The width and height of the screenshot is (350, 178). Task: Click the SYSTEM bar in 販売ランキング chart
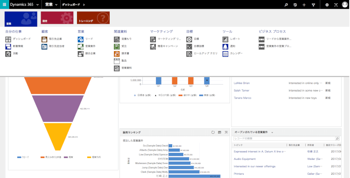(x=179, y=159)
